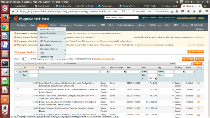The width and height of the screenshot is (210, 118).
Task: Open reader view icon in address bar
Action: (x=123, y=12)
